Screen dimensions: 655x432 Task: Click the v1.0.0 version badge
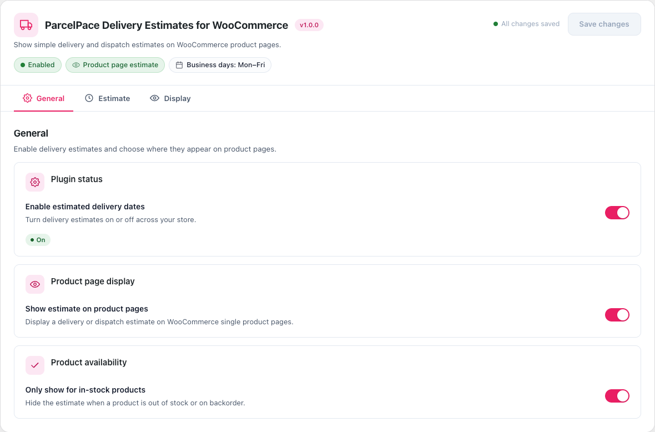(309, 25)
